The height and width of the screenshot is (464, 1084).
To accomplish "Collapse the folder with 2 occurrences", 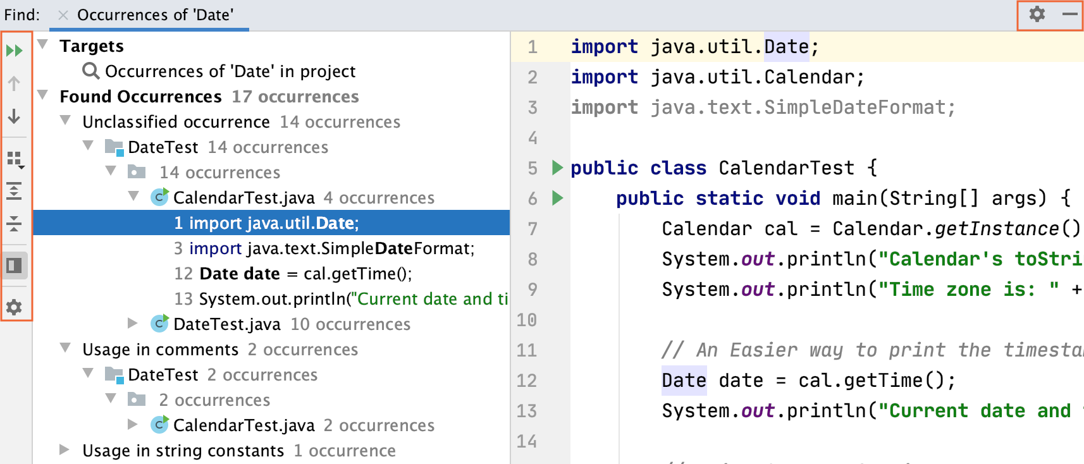I will pos(111,399).
